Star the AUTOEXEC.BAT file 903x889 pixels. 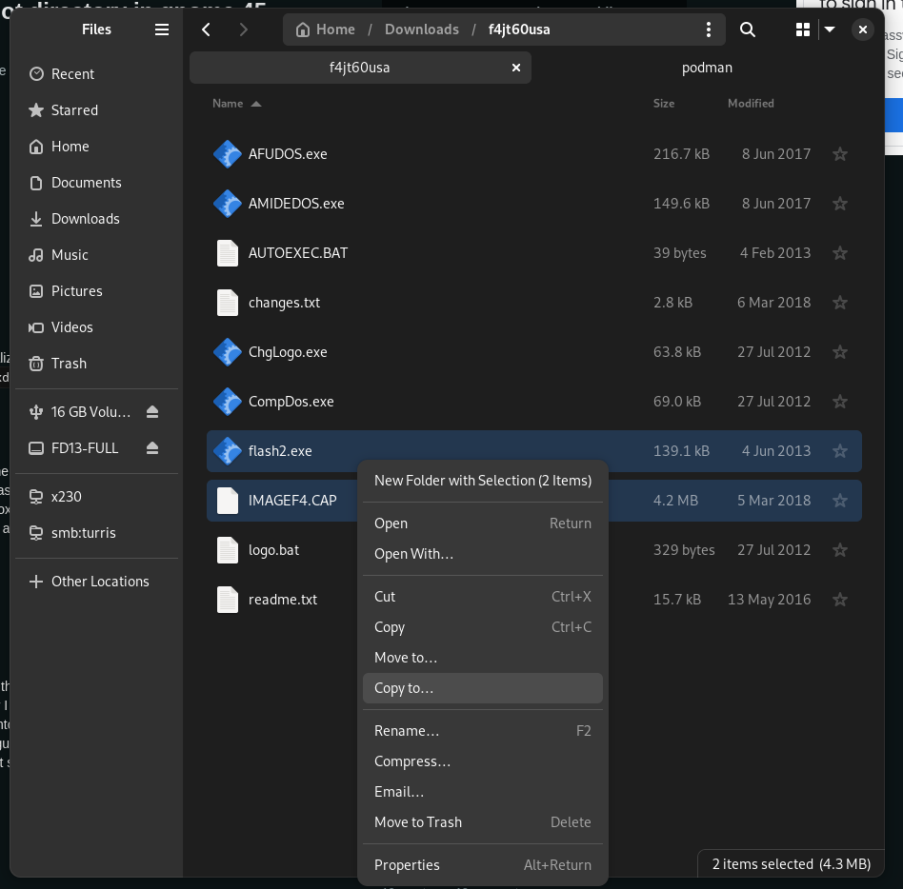pos(839,253)
